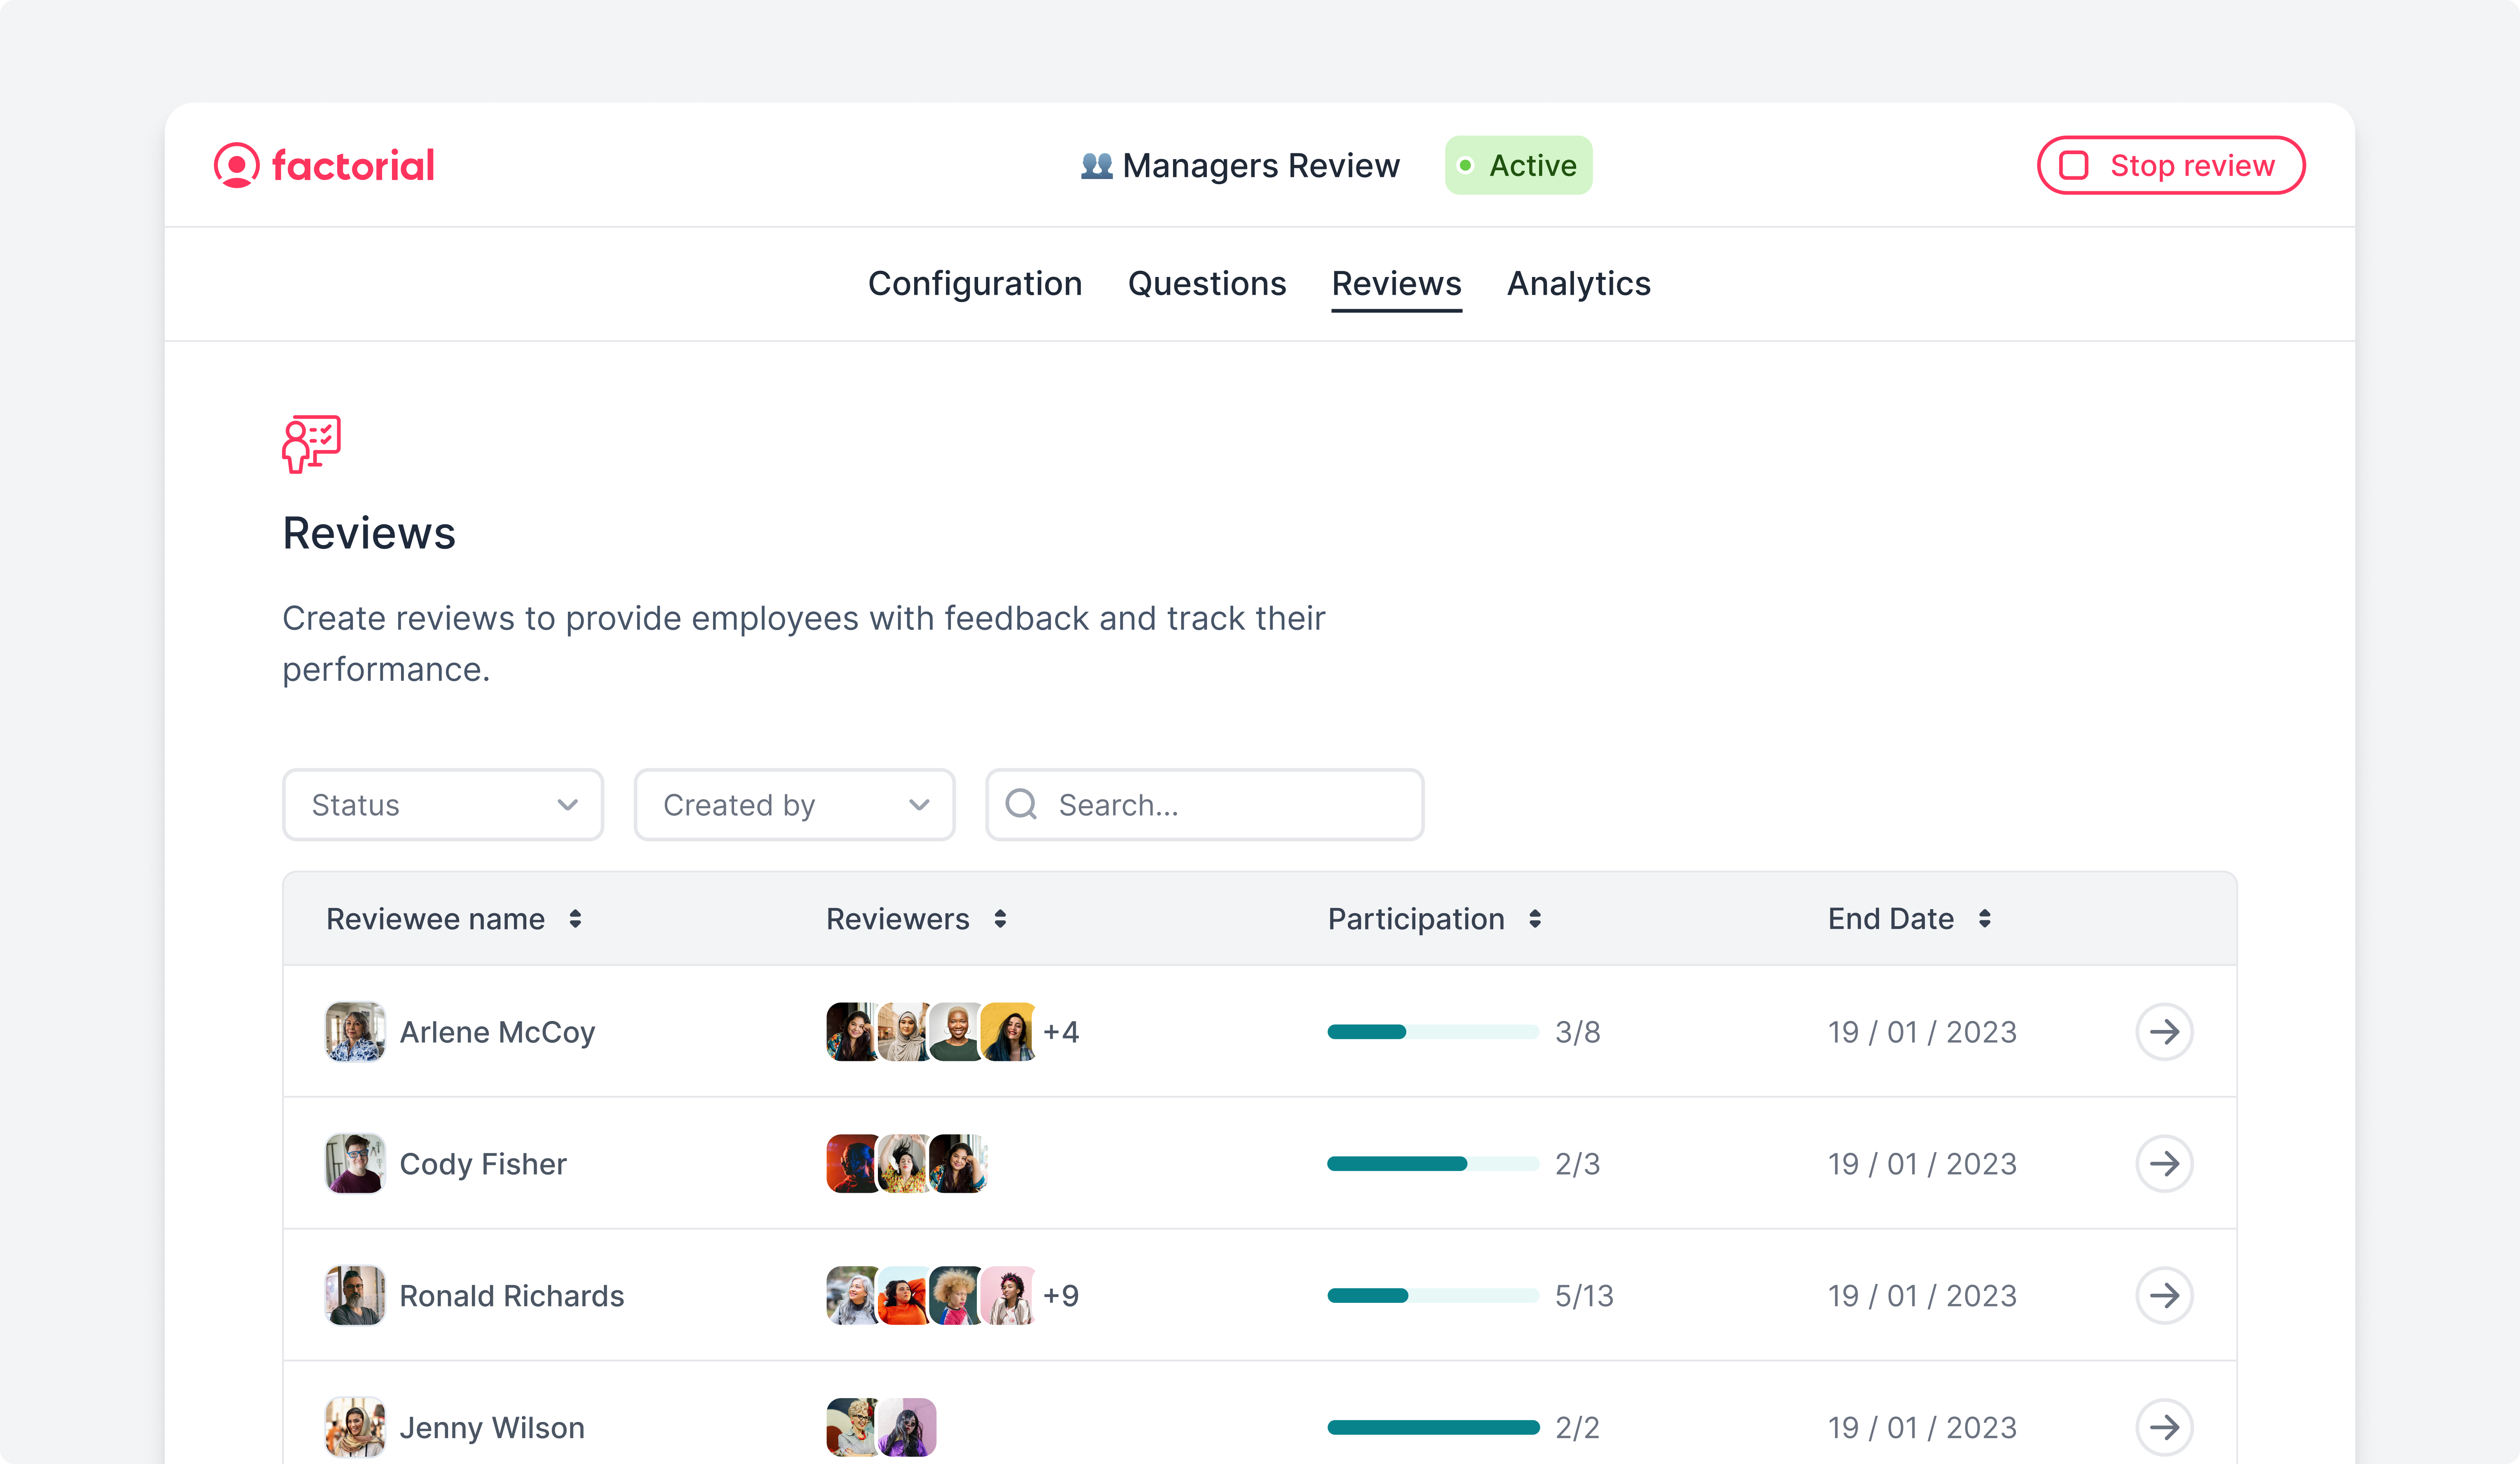Click the Stop review button
This screenshot has width=2520, height=1464.
[2171, 165]
